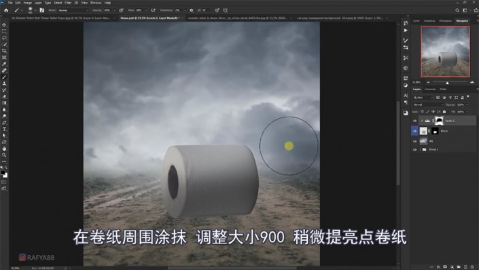Click the foreground color swatch
Viewport: 479px width, 270px height.
3,173
